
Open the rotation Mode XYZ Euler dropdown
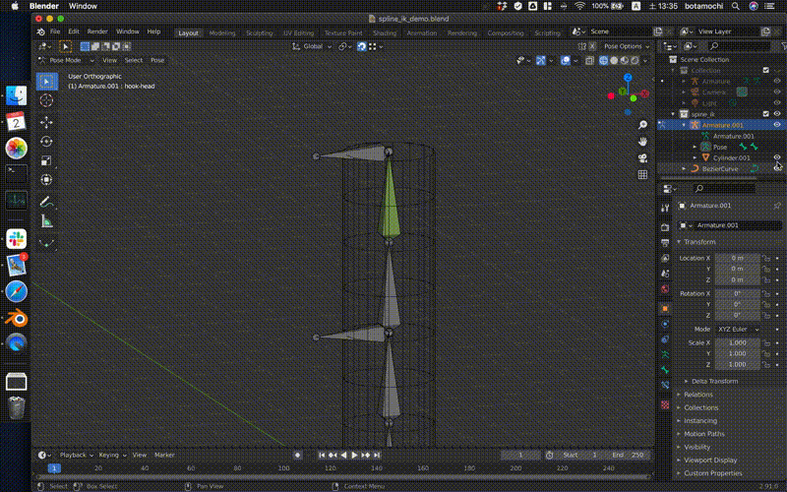coord(736,329)
